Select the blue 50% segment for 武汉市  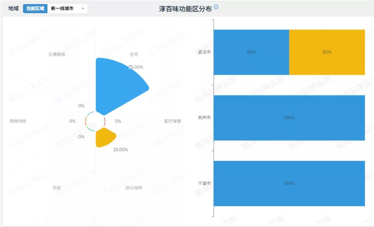pos(251,52)
